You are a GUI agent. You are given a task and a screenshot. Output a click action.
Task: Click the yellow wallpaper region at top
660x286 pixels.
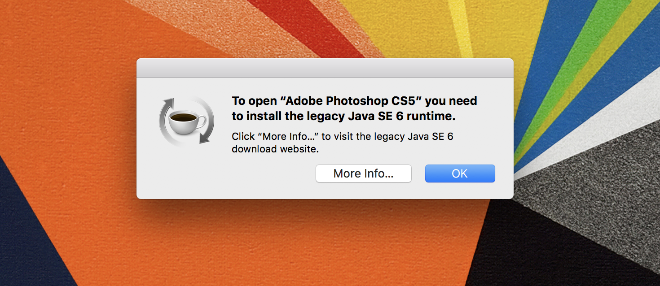pyautogui.click(x=404, y=27)
